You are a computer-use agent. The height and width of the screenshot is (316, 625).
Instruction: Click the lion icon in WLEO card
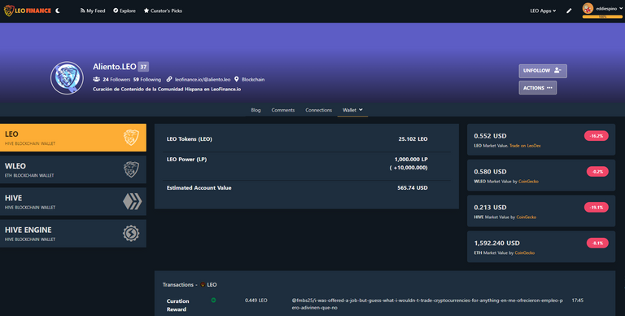pos(131,169)
